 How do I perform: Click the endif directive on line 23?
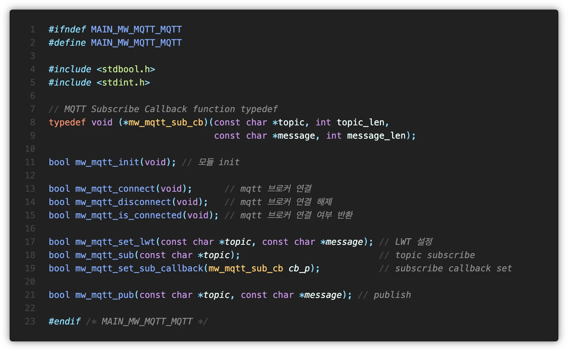coord(65,321)
